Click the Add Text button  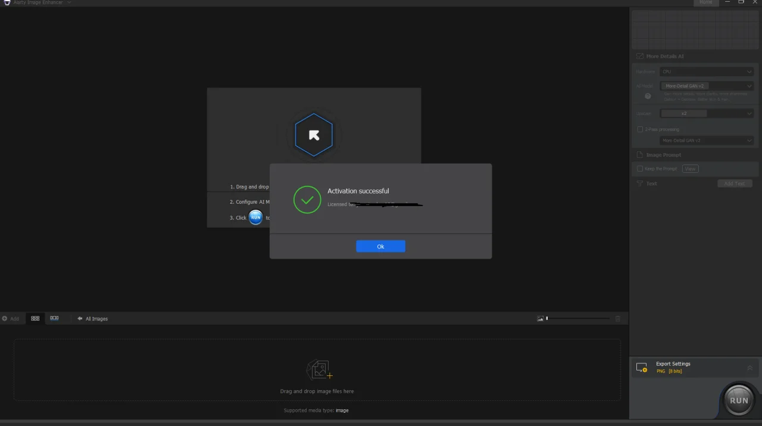(735, 184)
